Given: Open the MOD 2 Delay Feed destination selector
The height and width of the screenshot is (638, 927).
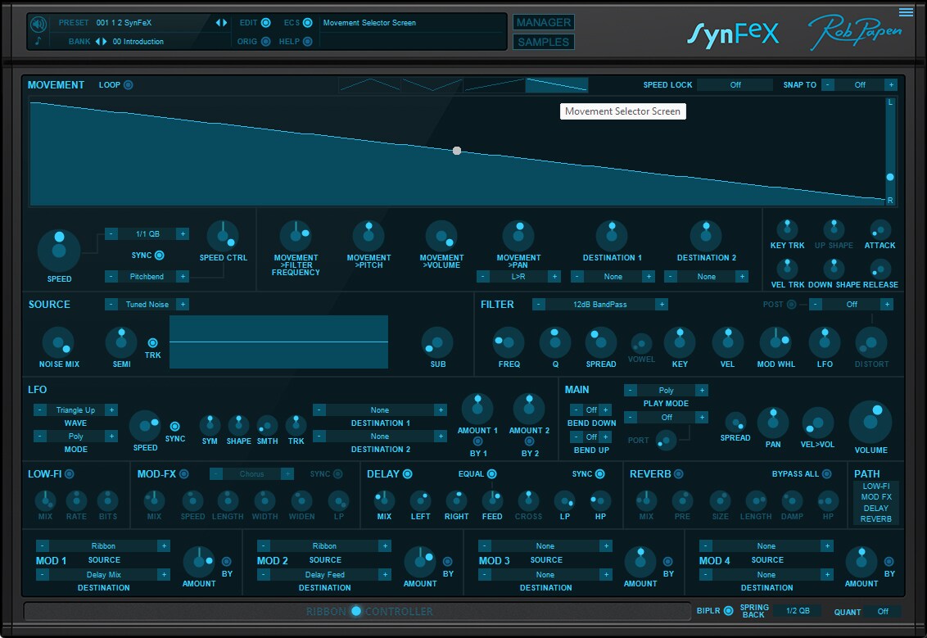Looking at the screenshot, I should [324, 575].
